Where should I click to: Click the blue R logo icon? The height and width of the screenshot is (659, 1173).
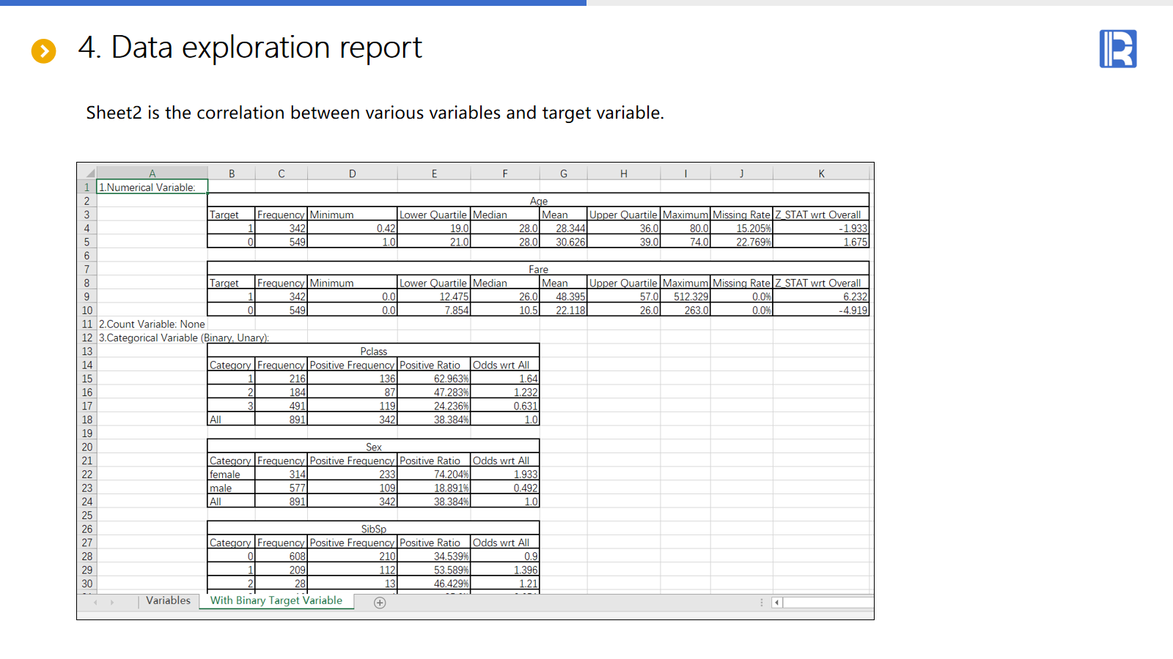pyautogui.click(x=1117, y=49)
